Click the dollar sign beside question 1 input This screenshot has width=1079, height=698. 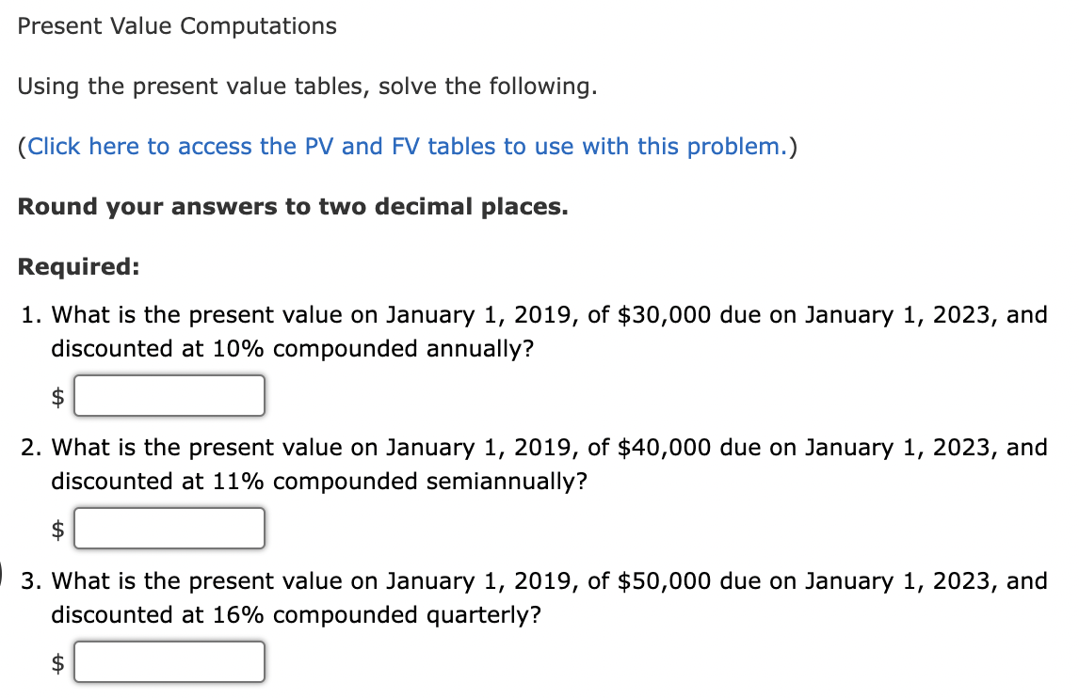[59, 395]
